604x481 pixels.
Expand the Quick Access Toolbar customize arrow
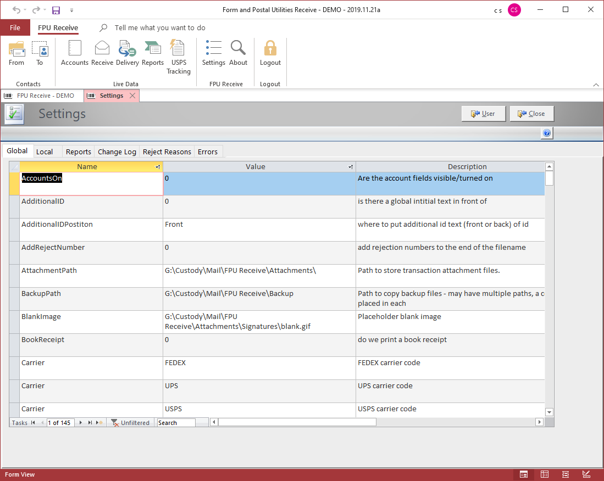click(x=71, y=10)
